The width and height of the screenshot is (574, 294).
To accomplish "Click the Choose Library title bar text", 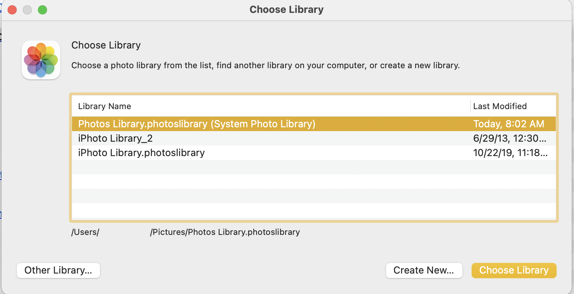I will coord(286,9).
